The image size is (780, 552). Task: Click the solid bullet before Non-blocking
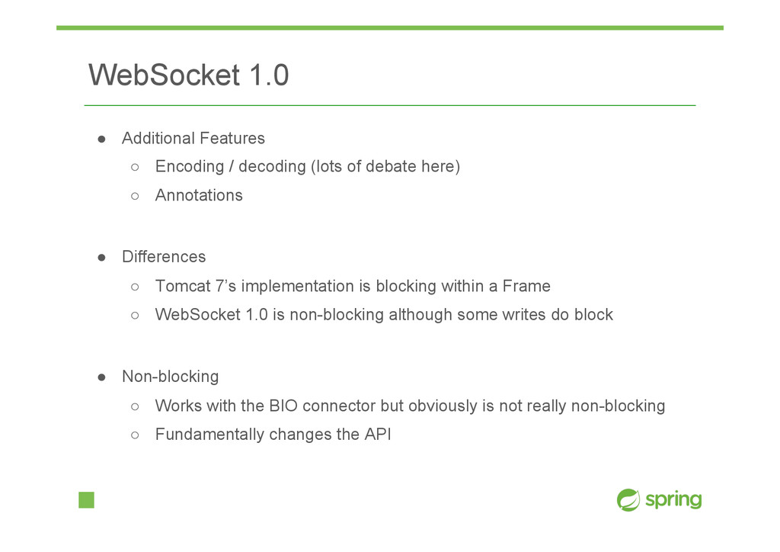click(101, 377)
